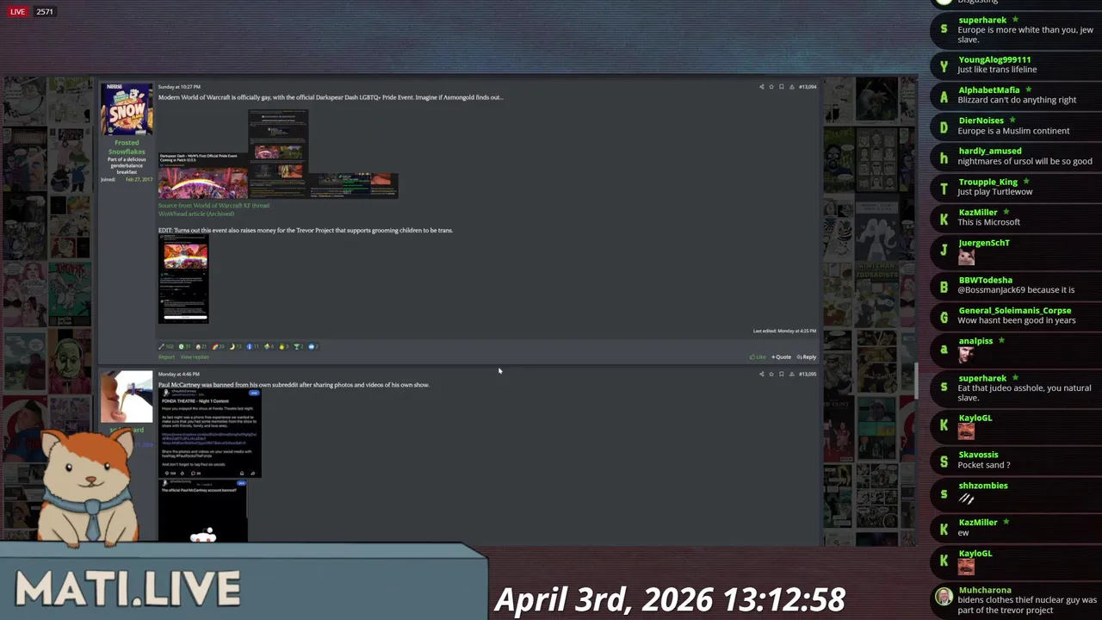This screenshot has height=620, width=1102.
Task: Click username DierNoises in chat
Action: click(981, 121)
